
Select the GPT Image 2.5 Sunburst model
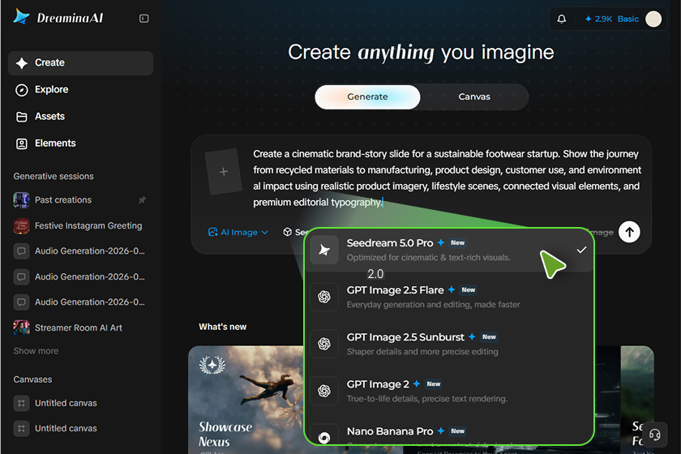[449, 344]
